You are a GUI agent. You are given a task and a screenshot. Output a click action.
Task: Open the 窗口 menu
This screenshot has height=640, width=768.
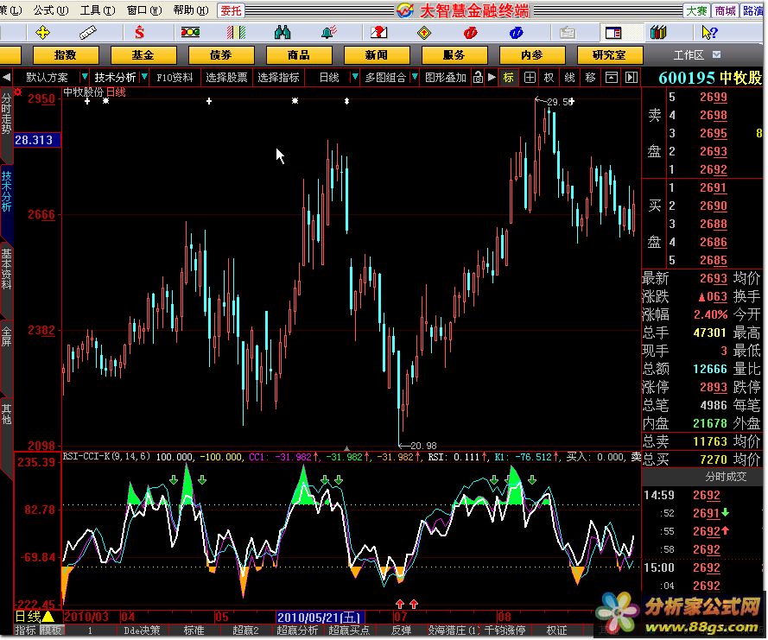click(x=144, y=10)
